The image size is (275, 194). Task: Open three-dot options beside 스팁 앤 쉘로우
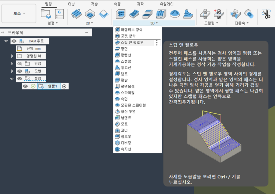point(157,43)
